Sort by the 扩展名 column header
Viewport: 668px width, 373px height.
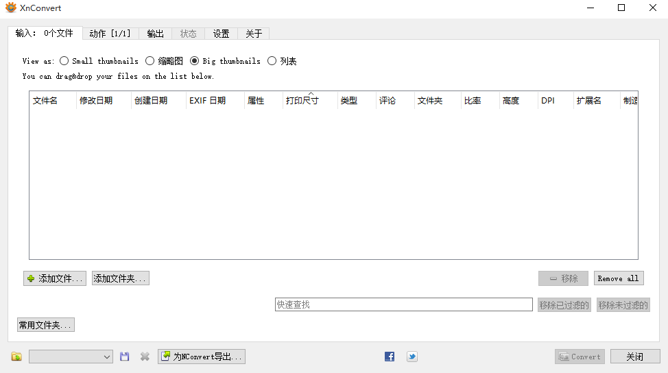tap(597, 101)
